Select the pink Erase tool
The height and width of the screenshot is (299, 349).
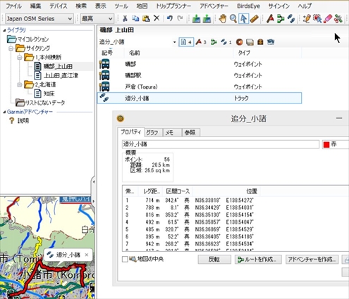pyautogui.click(x=328, y=18)
